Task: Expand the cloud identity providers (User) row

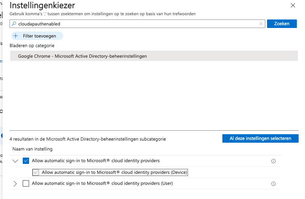Action: (x=15, y=183)
